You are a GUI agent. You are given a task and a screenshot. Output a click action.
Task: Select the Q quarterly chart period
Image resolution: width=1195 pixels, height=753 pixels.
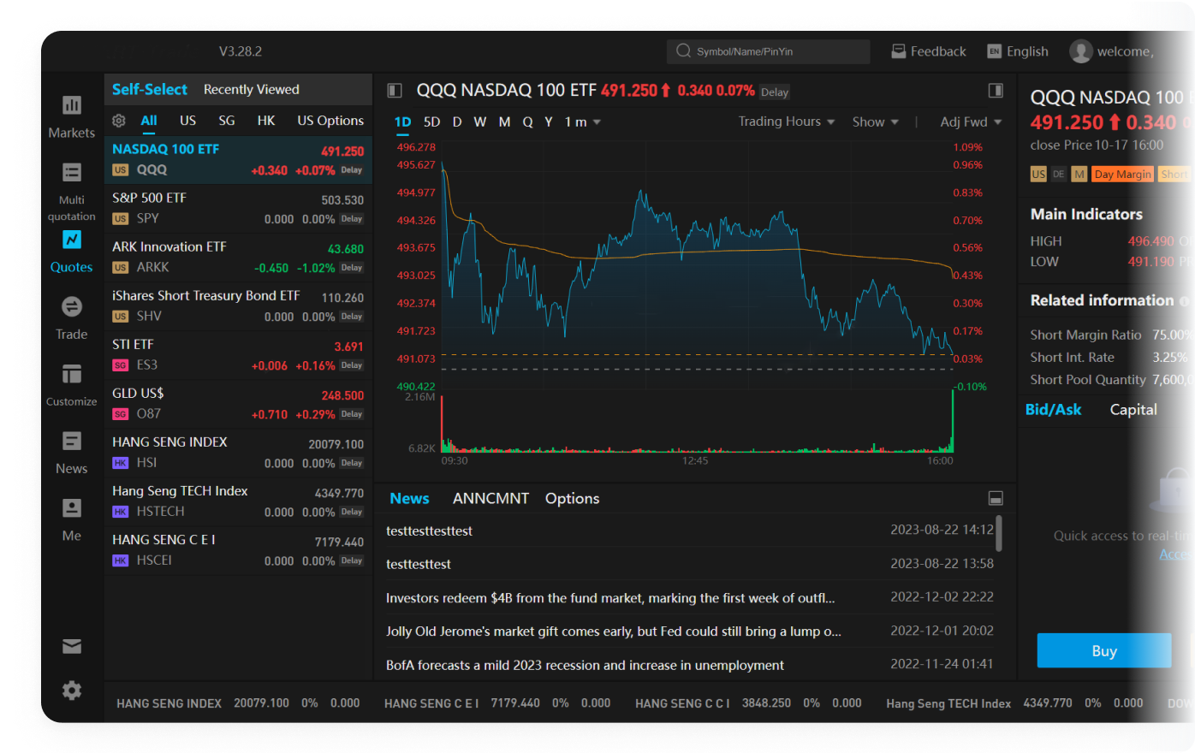[527, 122]
